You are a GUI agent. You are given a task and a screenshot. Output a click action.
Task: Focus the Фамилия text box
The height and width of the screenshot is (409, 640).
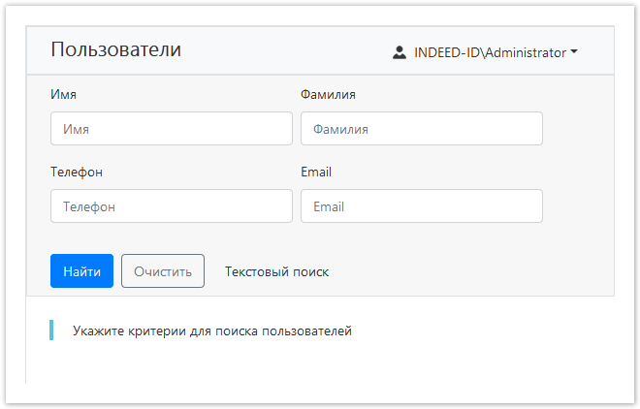pos(421,128)
